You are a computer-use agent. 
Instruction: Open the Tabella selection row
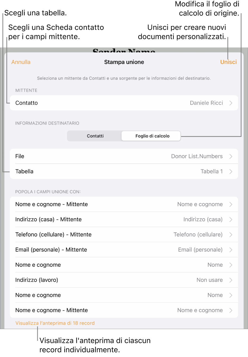(124, 172)
